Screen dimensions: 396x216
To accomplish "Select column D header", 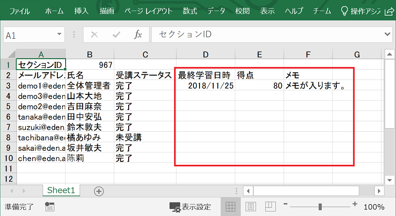I will point(206,54).
